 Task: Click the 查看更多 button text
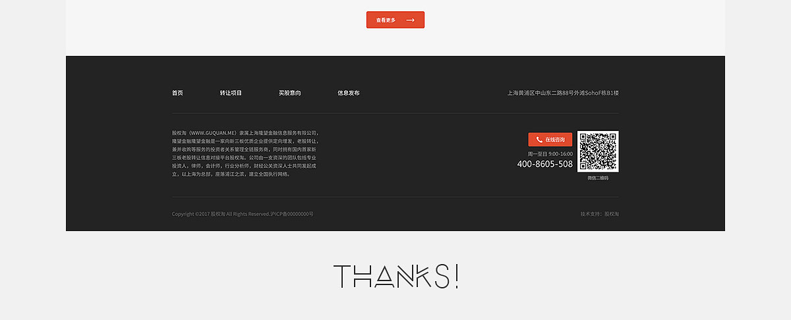point(386,20)
